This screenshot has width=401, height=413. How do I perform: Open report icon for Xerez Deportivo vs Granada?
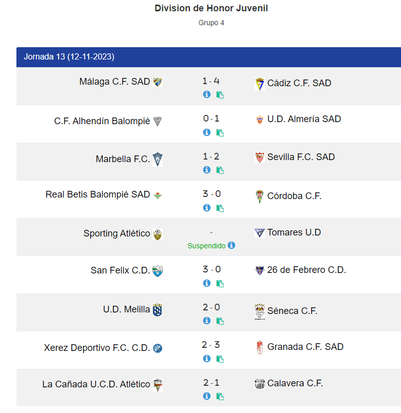click(x=220, y=359)
